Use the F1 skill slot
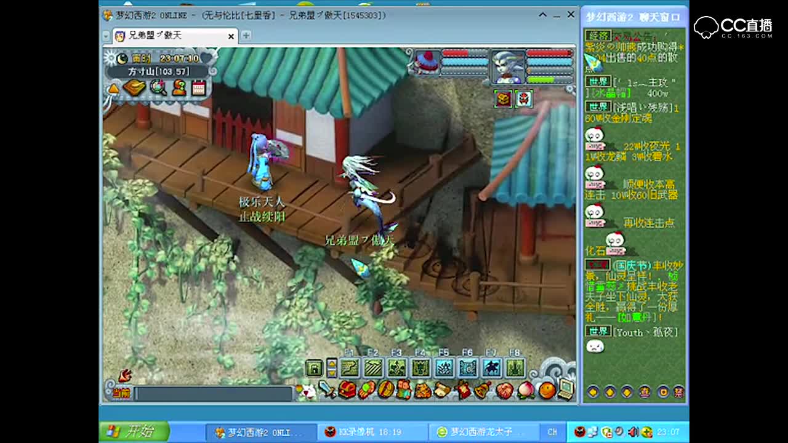Viewport: 788px width, 443px height. click(350, 368)
